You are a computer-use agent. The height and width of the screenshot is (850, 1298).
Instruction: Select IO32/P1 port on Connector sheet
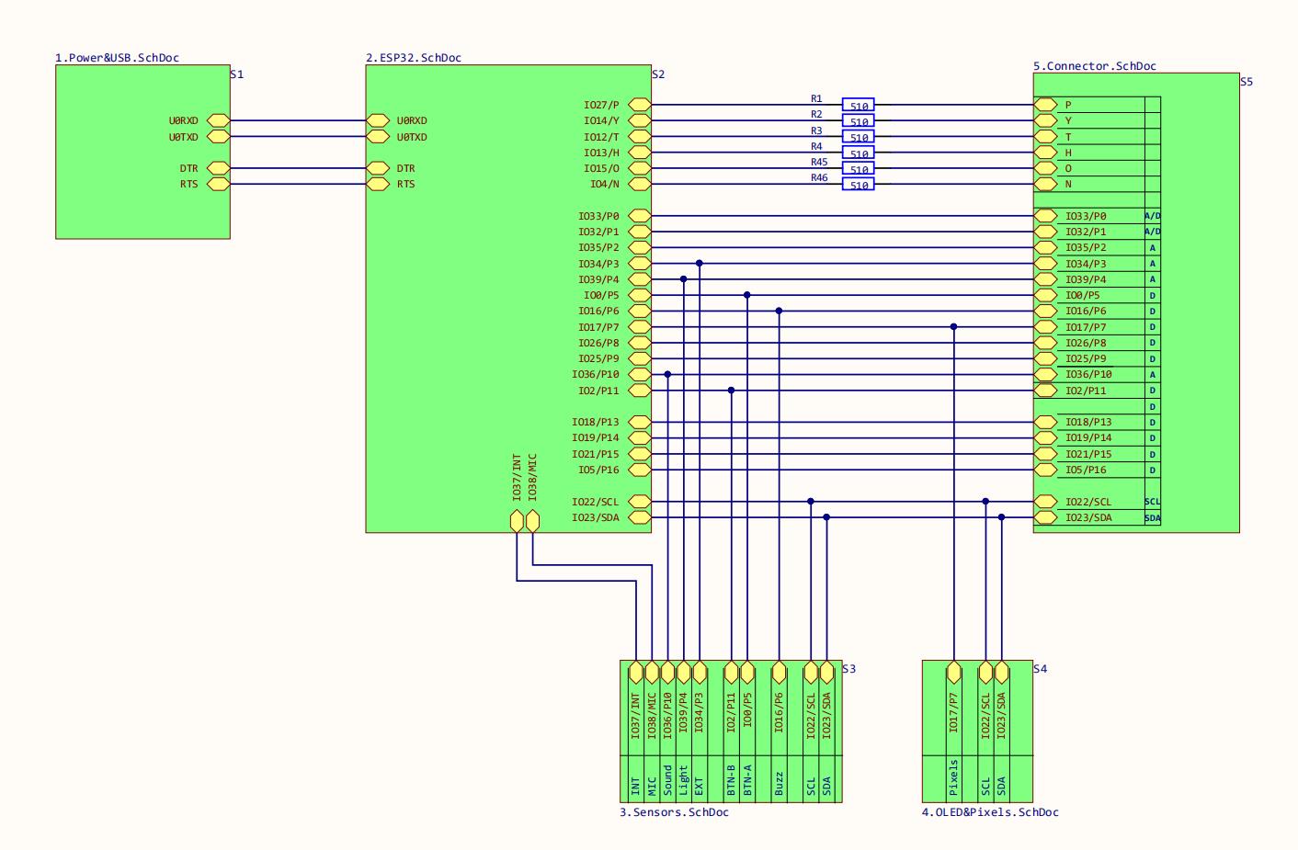tap(1045, 232)
